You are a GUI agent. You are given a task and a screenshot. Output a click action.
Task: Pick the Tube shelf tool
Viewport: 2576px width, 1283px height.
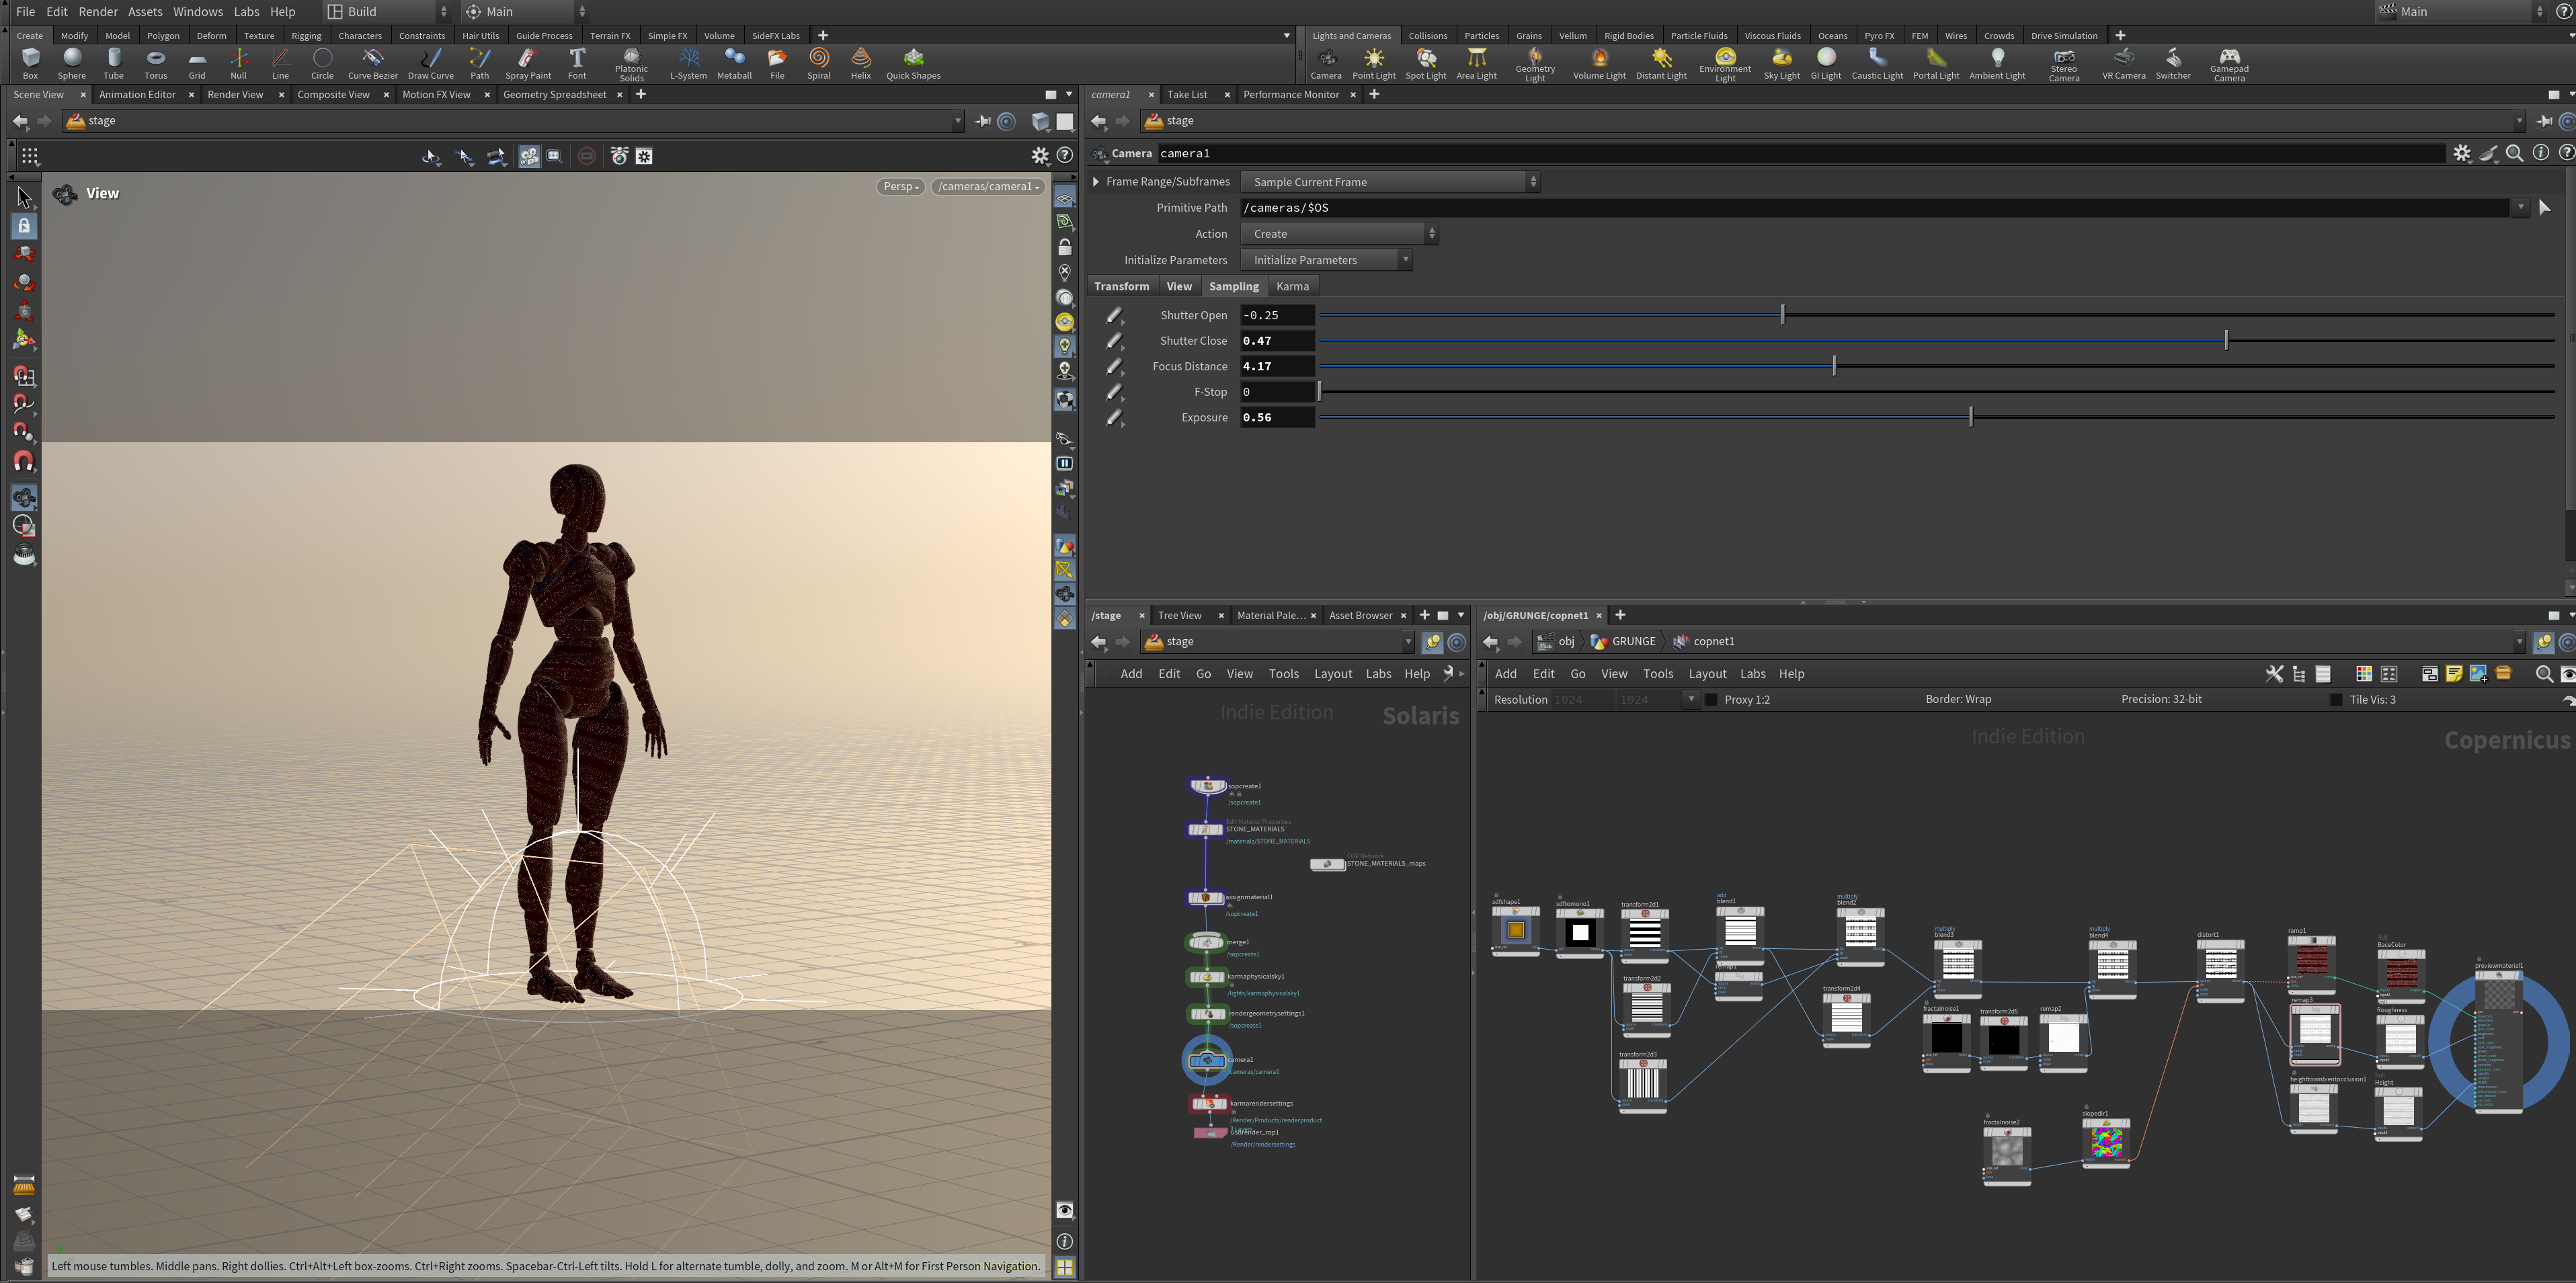[114, 63]
